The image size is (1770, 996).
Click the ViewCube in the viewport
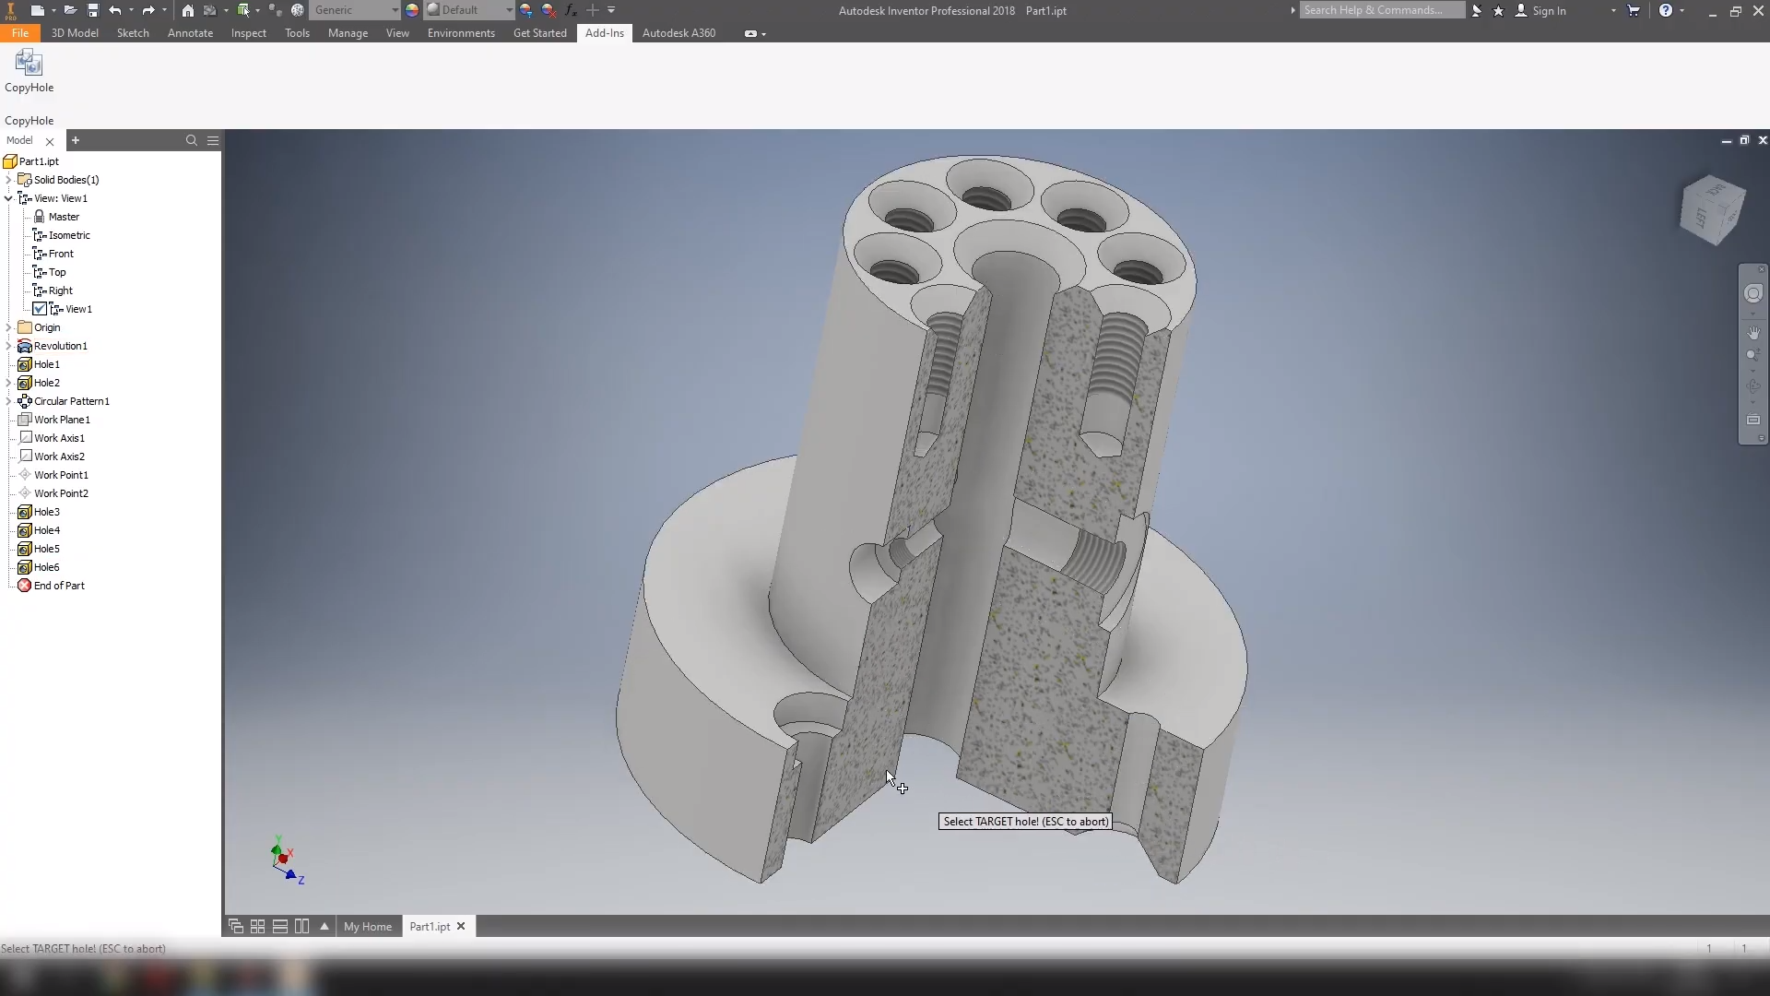click(1713, 210)
